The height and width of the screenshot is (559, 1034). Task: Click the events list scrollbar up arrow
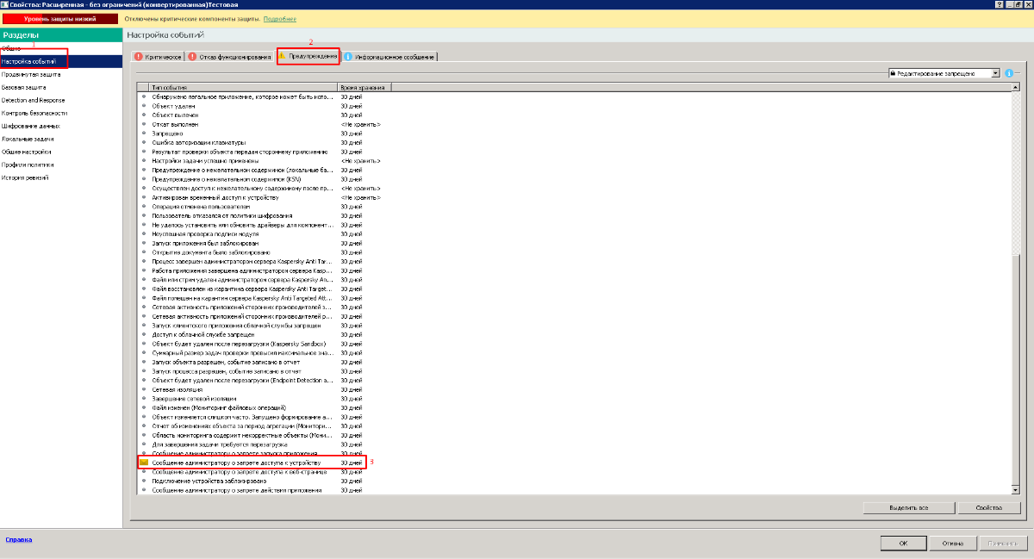click(1016, 88)
